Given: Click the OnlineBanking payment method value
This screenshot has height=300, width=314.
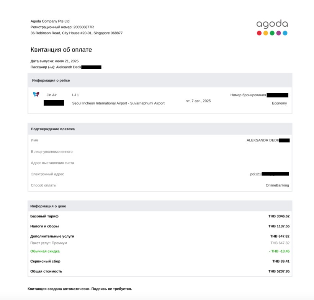Looking at the screenshot, I should tap(277, 185).
